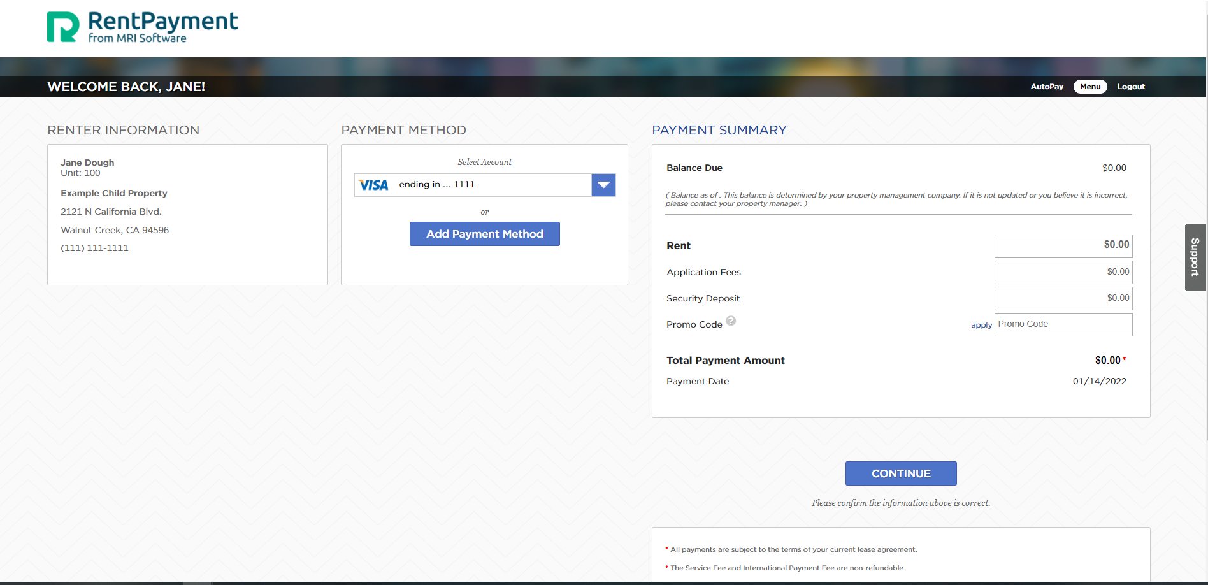
Task: Open the Select Account dropdown arrow
Action: click(603, 185)
